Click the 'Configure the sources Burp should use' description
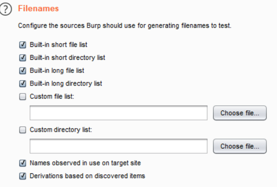Screen dimensions: 277x187 (125, 26)
